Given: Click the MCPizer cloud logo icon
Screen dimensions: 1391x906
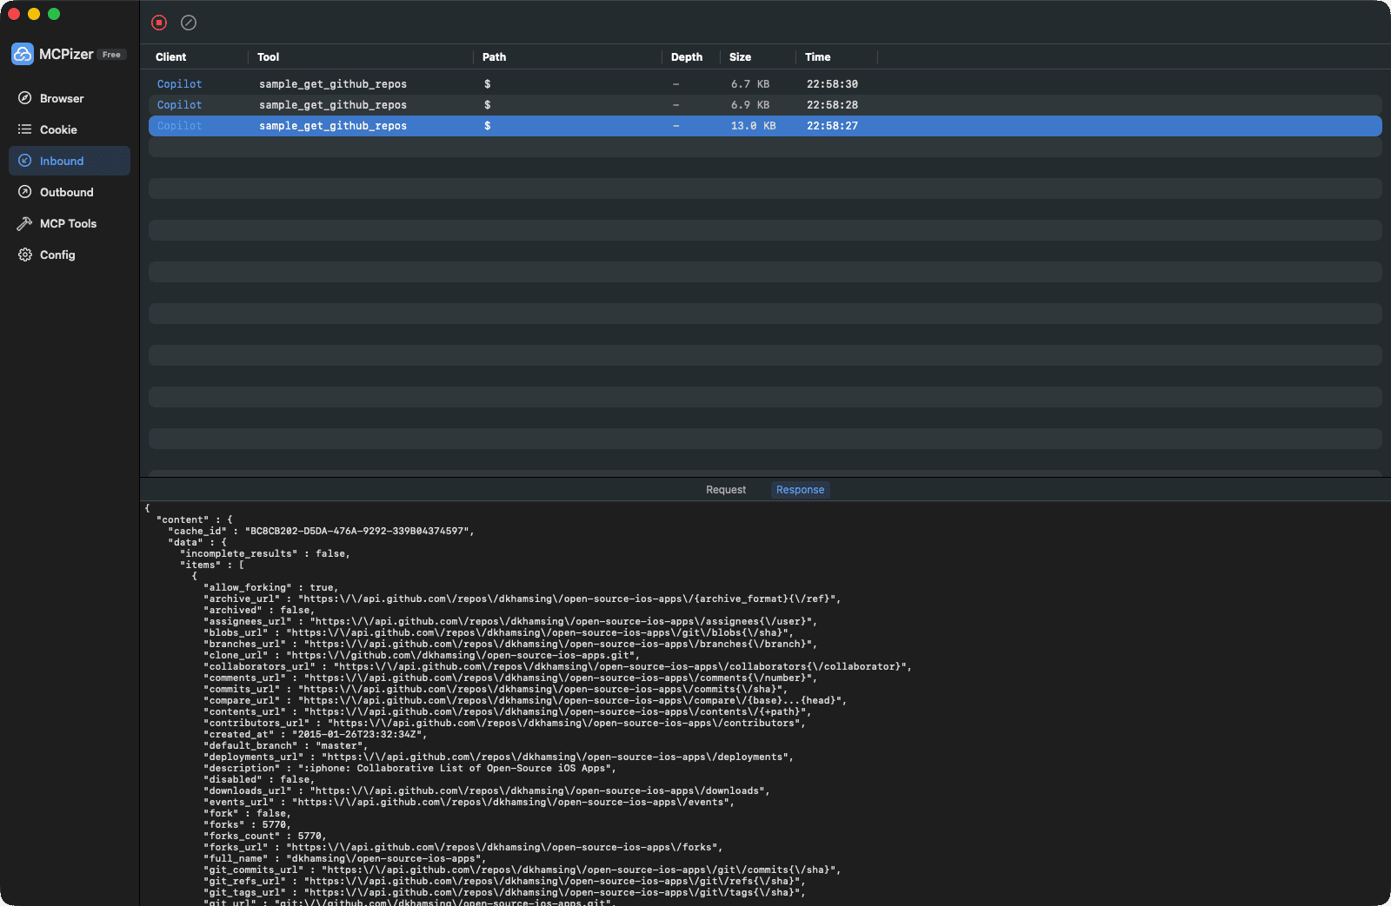Looking at the screenshot, I should pyautogui.click(x=23, y=54).
